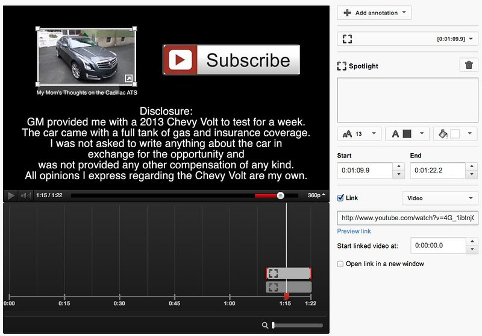
Task: Click the video progress scrubber handle
Action: pyautogui.click(x=280, y=195)
